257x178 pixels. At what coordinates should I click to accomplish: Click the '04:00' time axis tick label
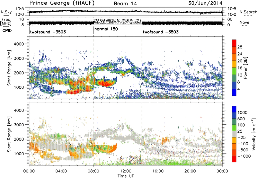coord(61,171)
